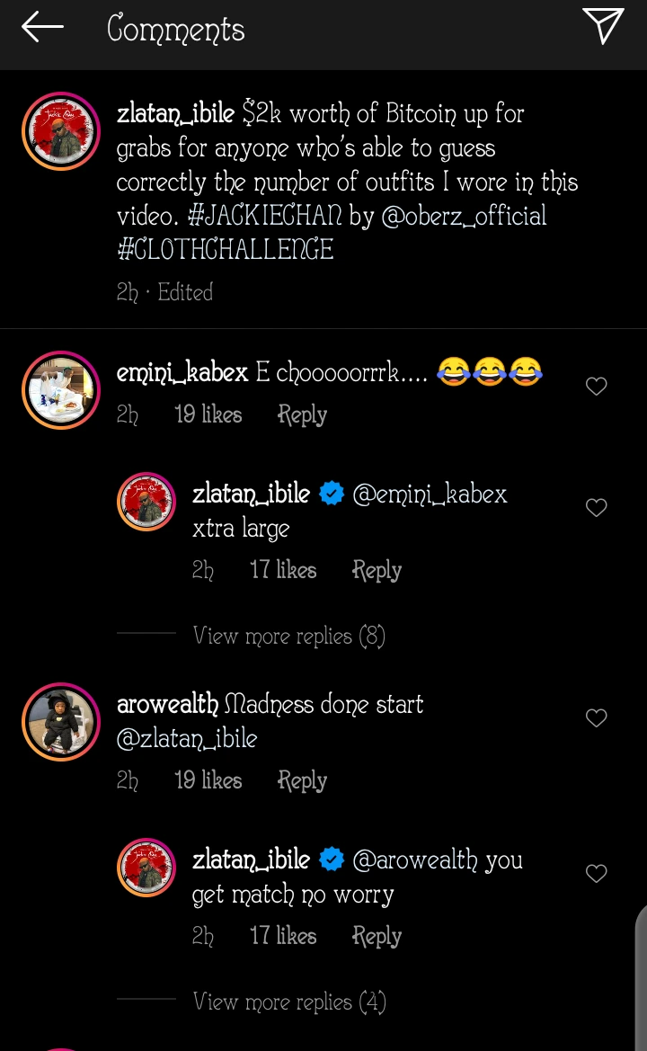Like zlatan_ibile's 'xtra large' reply
The height and width of the screenshot is (1051, 647).
[x=596, y=508]
